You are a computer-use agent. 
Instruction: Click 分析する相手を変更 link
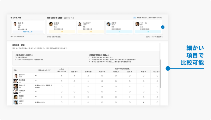[x=54, y=37]
